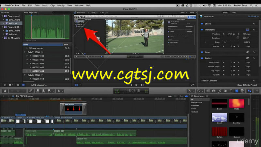The image size is (261, 147).
Task: Select the Textures generators category
Action: tap(194, 112)
